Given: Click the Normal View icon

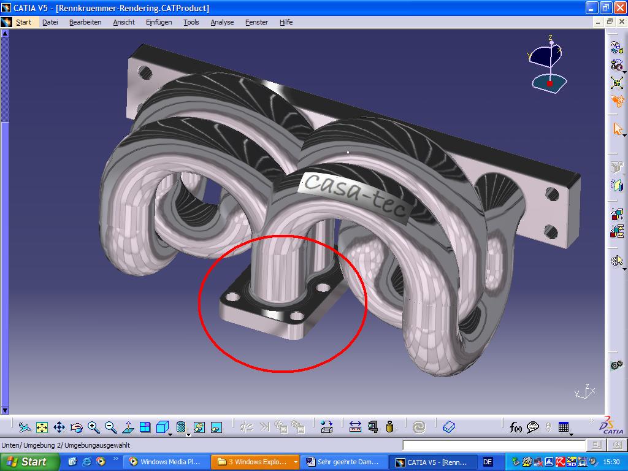Looking at the screenshot, I should 128,427.
